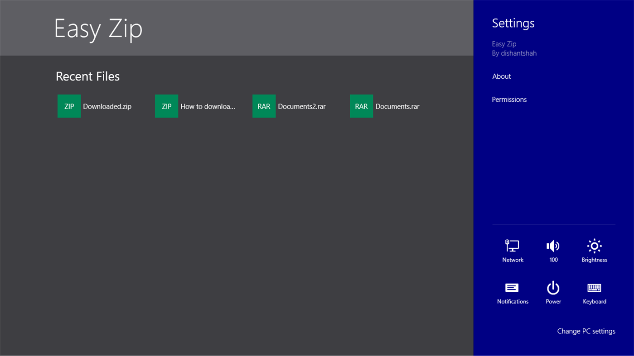Click the Notifications icon
This screenshot has height=356, width=634.
(x=512, y=292)
